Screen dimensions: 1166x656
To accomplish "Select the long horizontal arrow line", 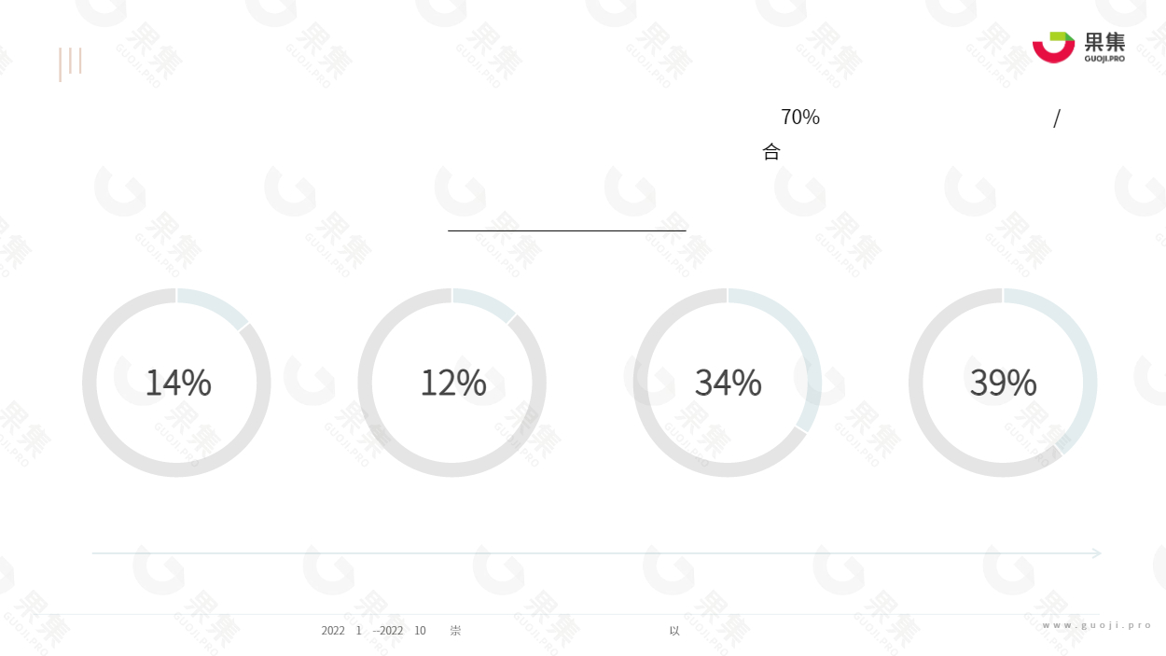I will pyautogui.click(x=597, y=553).
